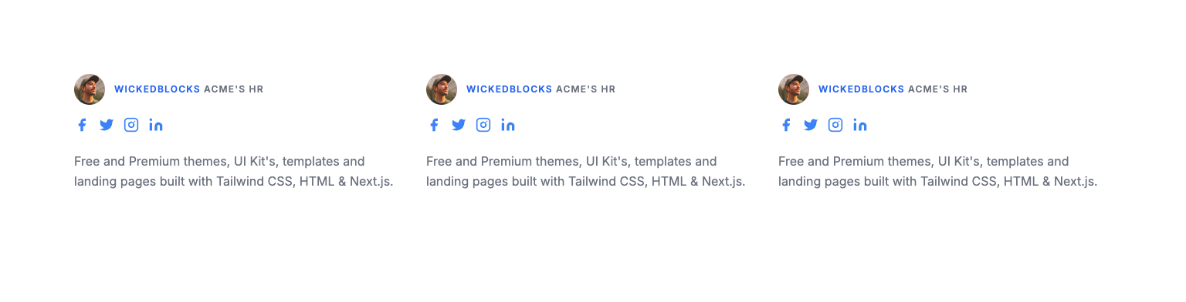Click ACME'S HR label in first card
This screenshot has height=302, width=1186.
[234, 89]
